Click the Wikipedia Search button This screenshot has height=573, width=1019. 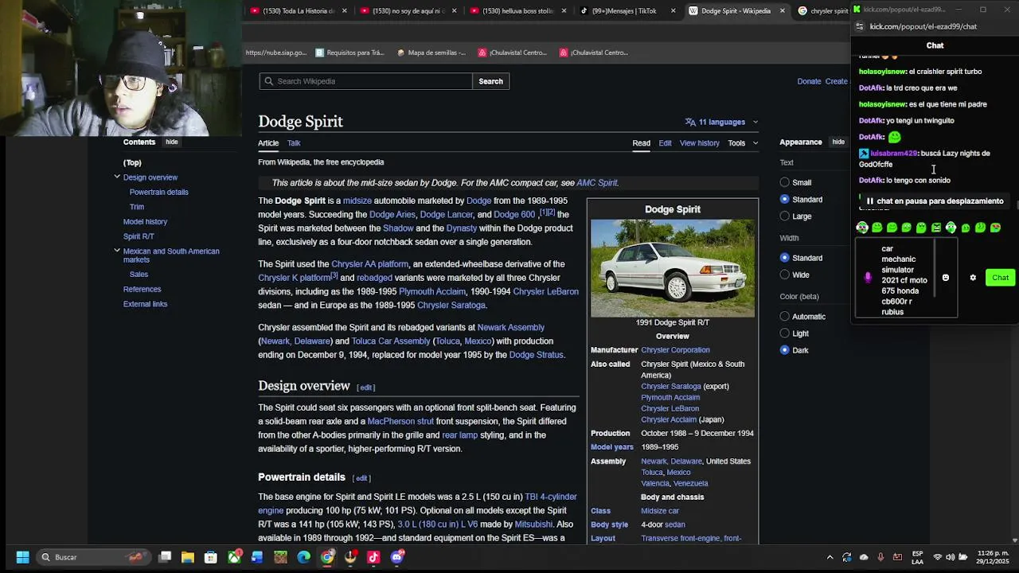(x=490, y=81)
